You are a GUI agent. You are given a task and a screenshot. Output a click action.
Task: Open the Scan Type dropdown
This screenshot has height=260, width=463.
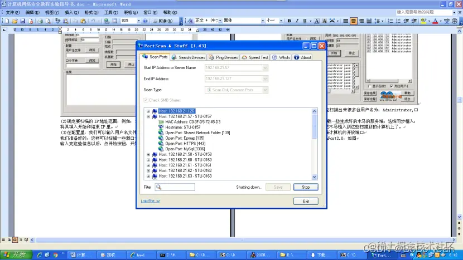[265, 90]
